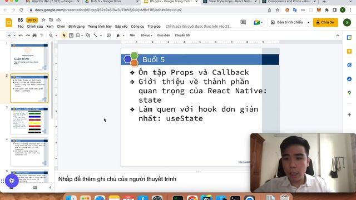The height and width of the screenshot is (200, 356).
Task: Open the Xem menu
Action: [x=50, y=27]
